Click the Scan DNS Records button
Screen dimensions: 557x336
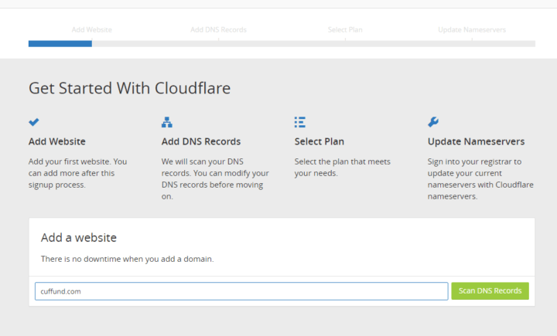[x=490, y=291]
